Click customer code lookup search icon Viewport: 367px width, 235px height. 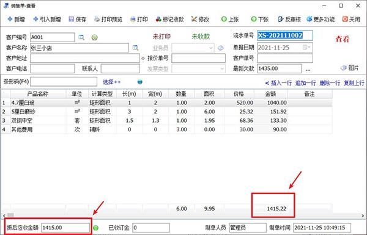pos(81,37)
